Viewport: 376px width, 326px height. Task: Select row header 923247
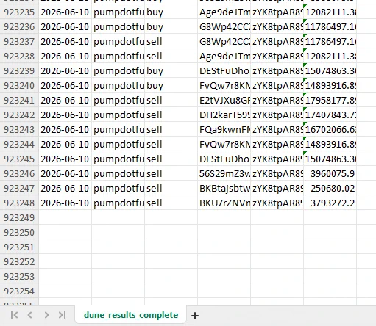19,188
